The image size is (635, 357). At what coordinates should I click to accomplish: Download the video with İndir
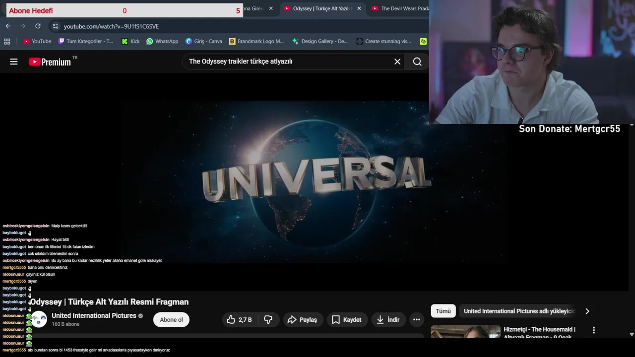click(x=388, y=320)
